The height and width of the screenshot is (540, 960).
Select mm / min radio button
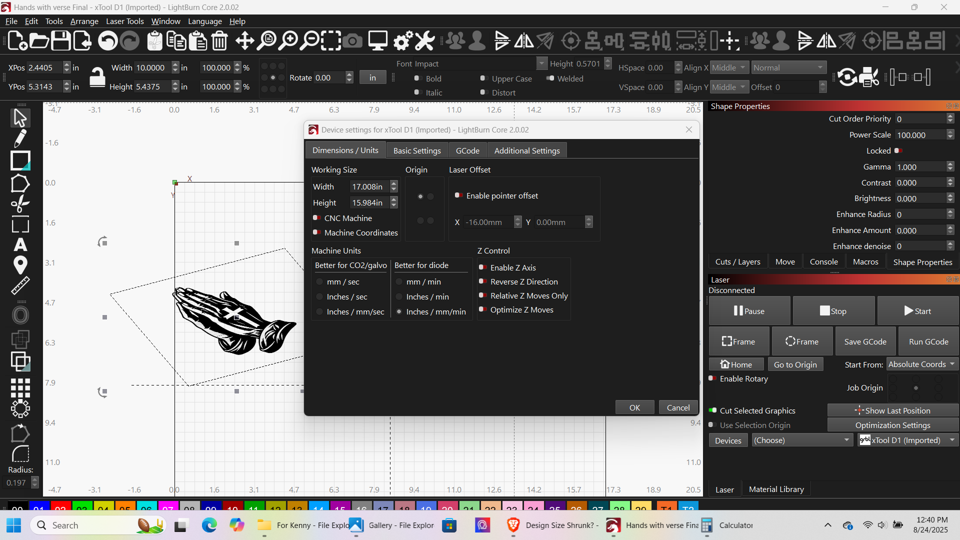[x=399, y=282]
